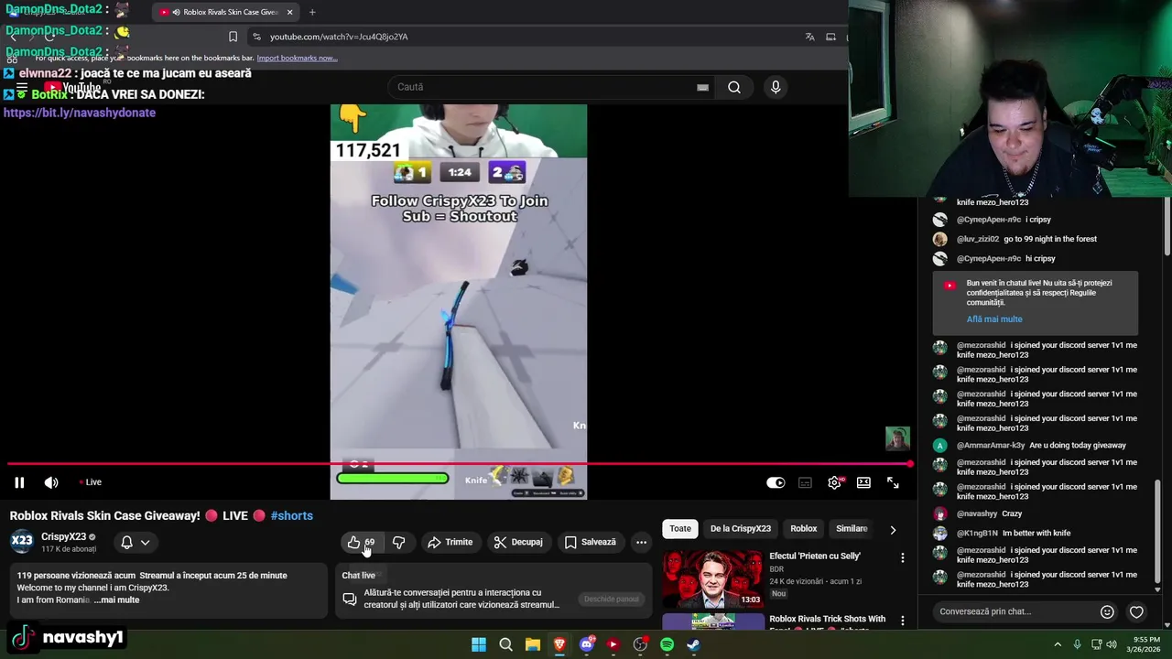Open the site settings icon in address bar

click(256, 37)
